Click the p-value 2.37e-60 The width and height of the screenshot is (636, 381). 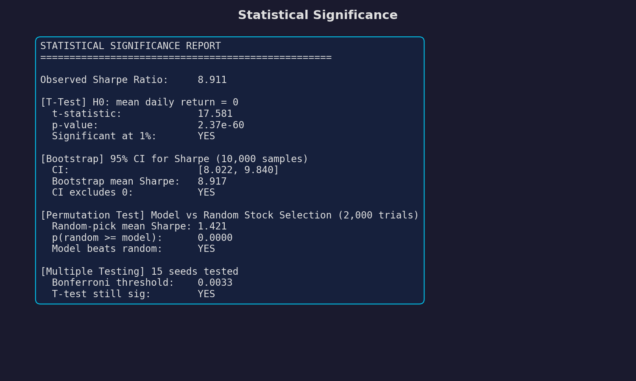[x=220, y=125]
